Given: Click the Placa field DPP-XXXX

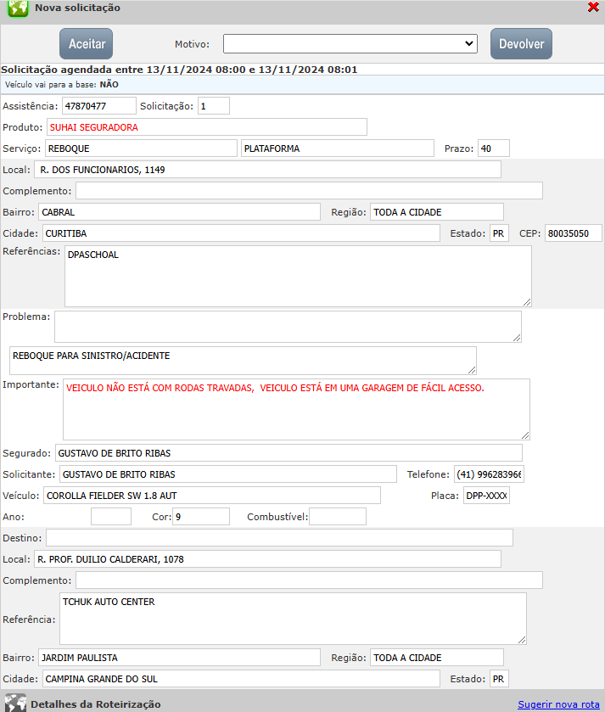Looking at the screenshot, I should pos(486,496).
